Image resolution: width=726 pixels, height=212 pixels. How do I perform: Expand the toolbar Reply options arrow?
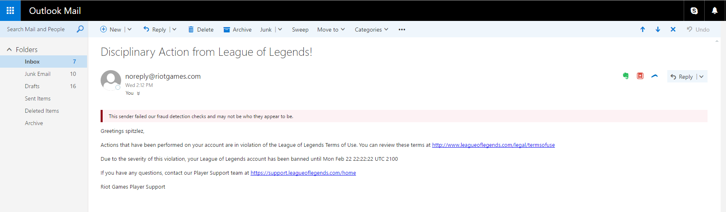coord(174,30)
